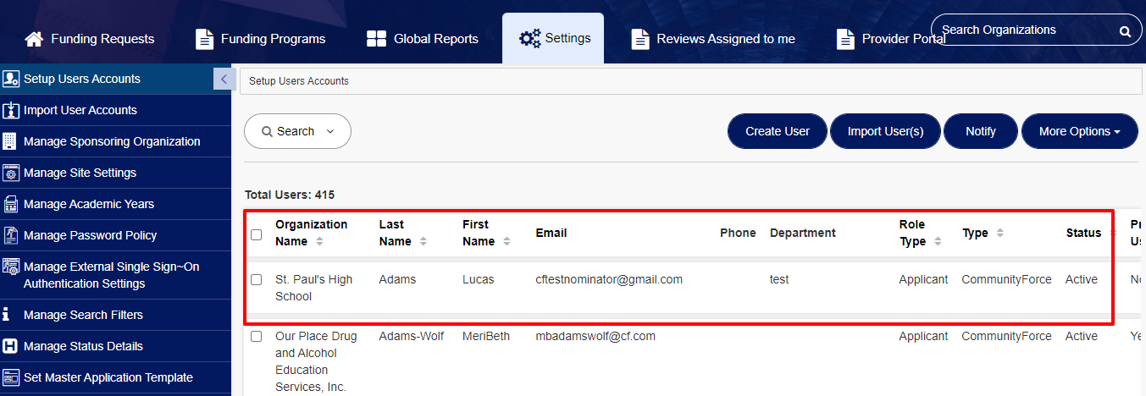This screenshot has width=1146, height=396.
Task: Click the Set Master Application Template icon
Action: (11, 377)
